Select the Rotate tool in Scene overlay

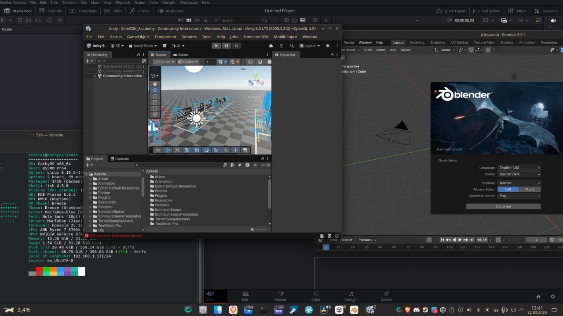154,96
